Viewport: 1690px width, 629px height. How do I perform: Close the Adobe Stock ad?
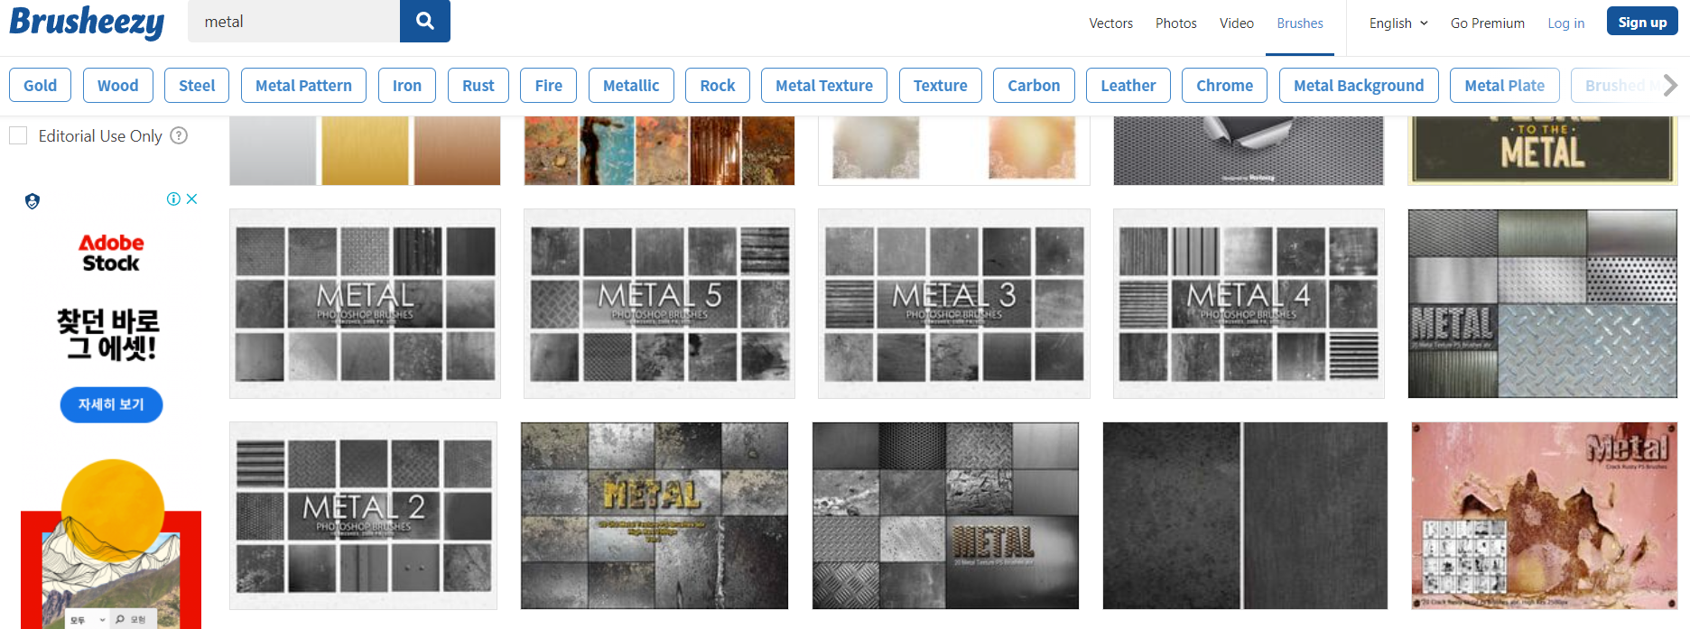point(192,199)
